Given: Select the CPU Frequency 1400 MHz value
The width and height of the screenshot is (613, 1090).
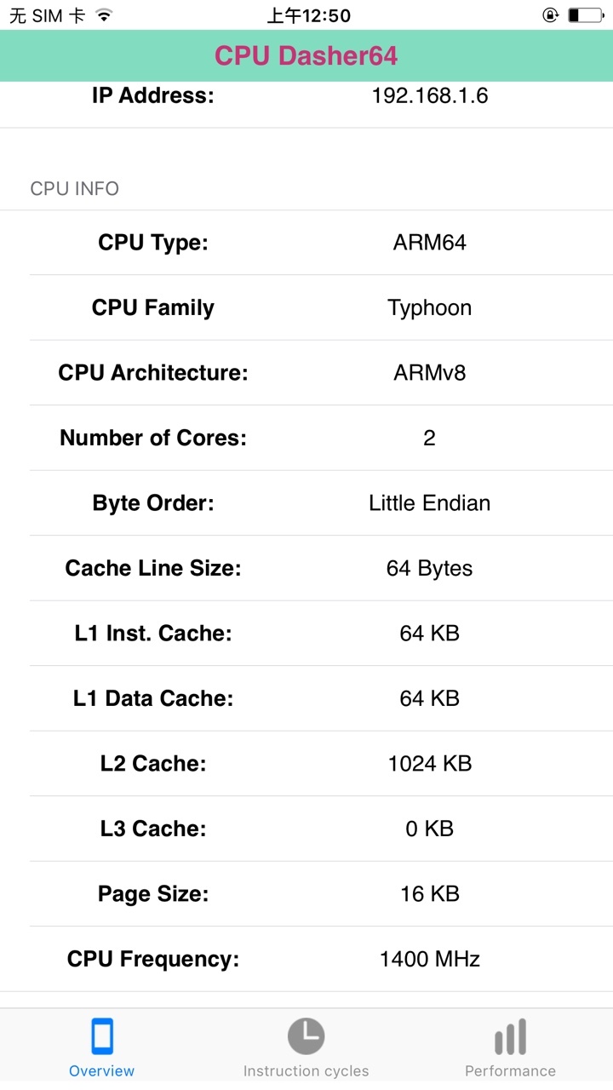Looking at the screenshot, I should coord(429,959).
